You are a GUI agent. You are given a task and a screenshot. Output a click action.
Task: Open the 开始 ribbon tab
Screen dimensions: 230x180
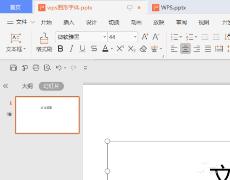click(46, 22)
